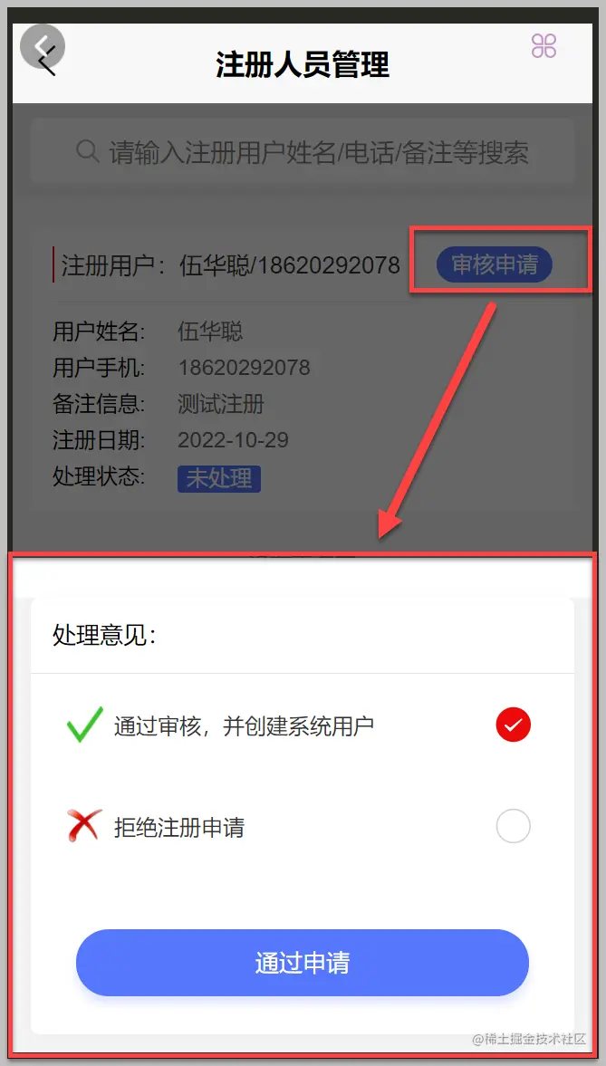This screenshot has width=606, height=1066.
Task: Click the 处理意见 panel heading
Action: point(105,636)
